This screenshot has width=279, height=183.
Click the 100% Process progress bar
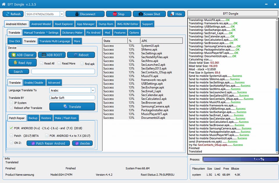[240, 159]
